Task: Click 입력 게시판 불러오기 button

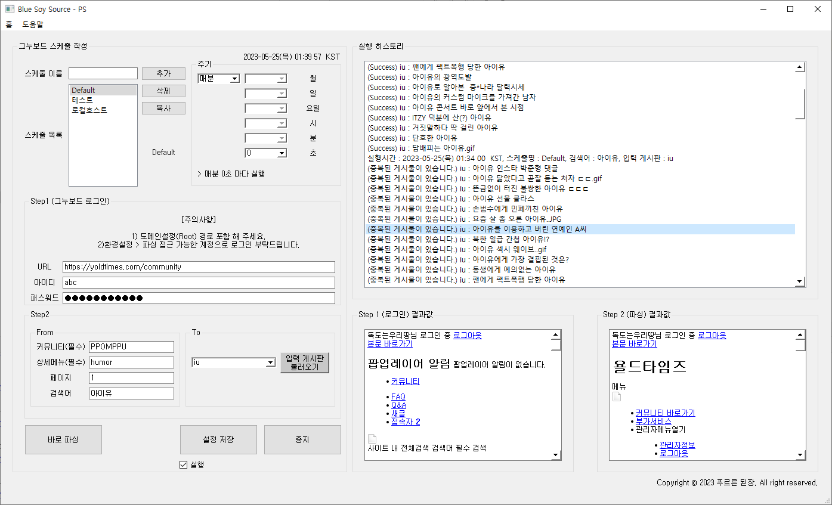Action: (305, 363)
